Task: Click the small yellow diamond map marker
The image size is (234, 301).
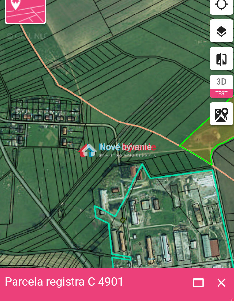Action: tap(123, 220)
